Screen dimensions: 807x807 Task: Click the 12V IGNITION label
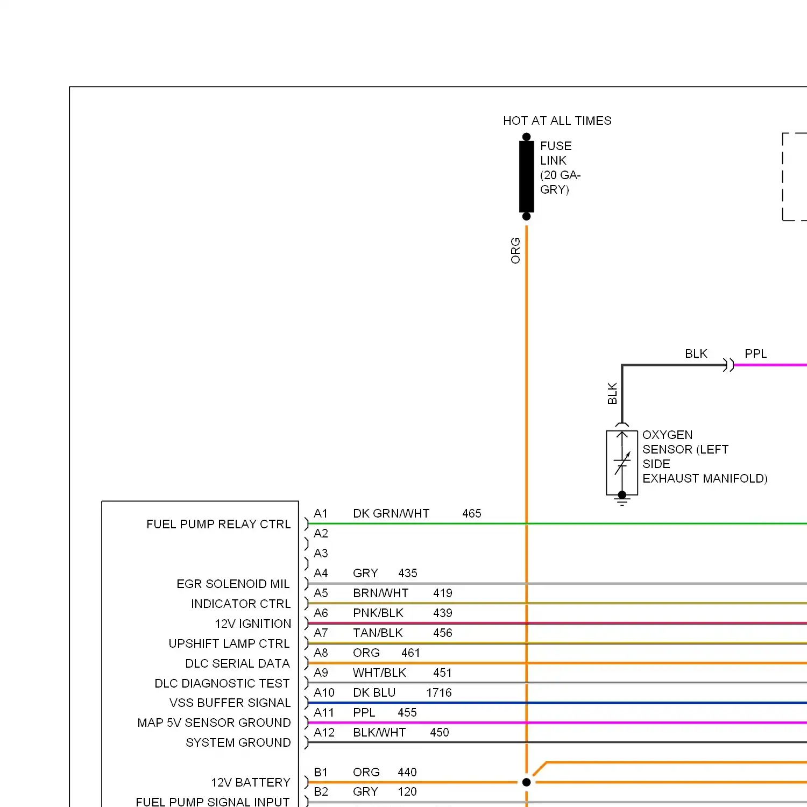click(253, 624)
